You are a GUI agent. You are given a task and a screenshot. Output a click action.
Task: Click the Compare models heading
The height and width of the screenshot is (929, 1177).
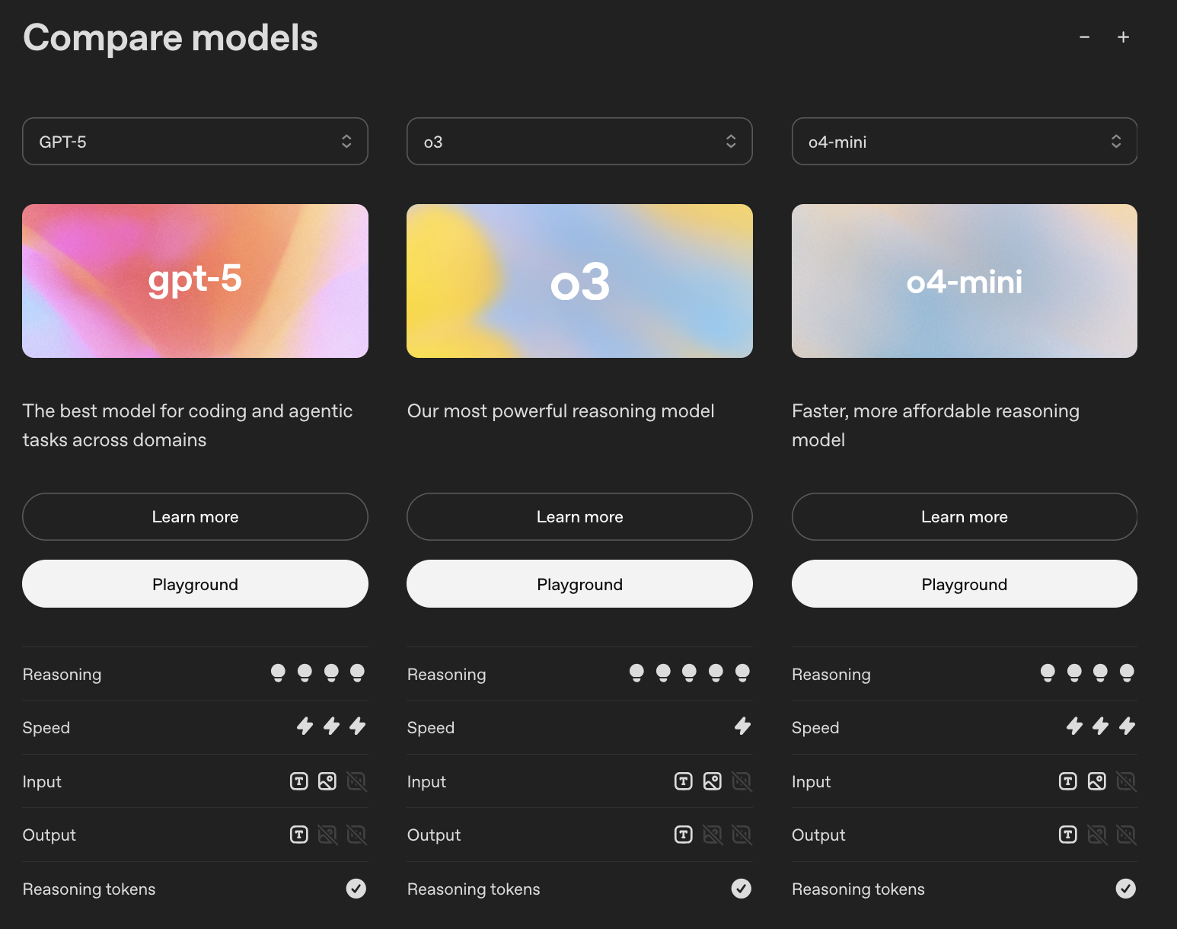171,38
